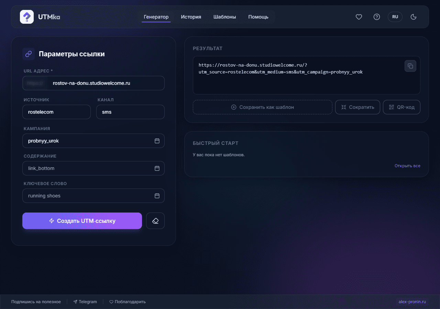Click the Поблагодарить footer link

(128, 302)
